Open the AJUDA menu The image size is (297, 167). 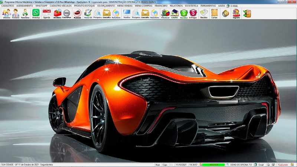point(221,6)
